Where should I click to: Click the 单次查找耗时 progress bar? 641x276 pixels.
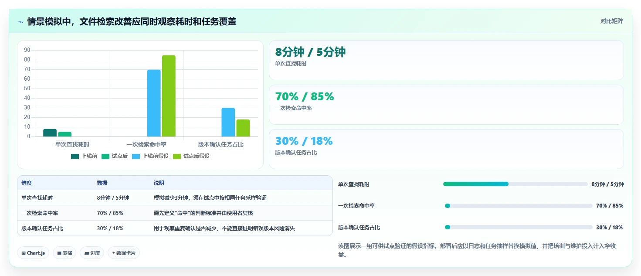[x=515, y=184]
